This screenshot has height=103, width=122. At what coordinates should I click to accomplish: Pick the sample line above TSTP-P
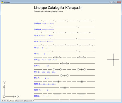click(64, 88)
